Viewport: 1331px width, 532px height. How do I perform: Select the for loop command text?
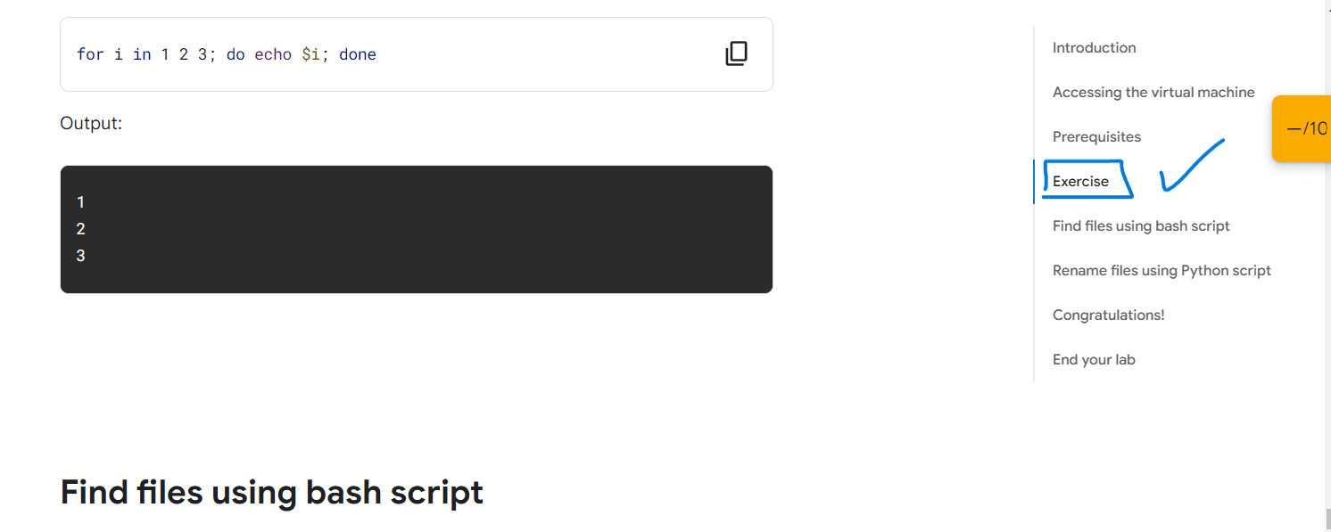pos(226,53)
